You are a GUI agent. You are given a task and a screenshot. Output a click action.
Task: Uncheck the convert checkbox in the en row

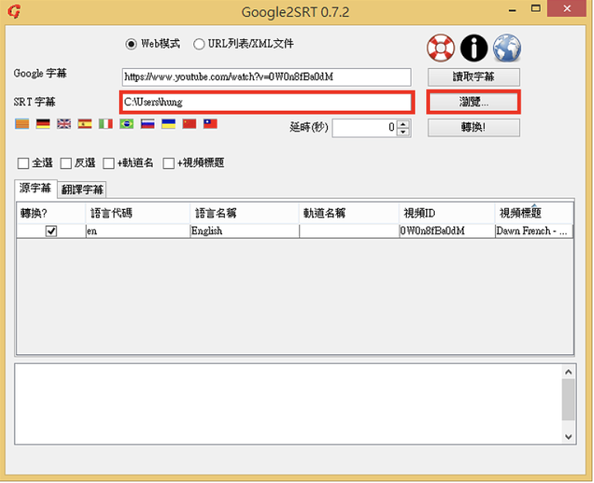[51, 231]
